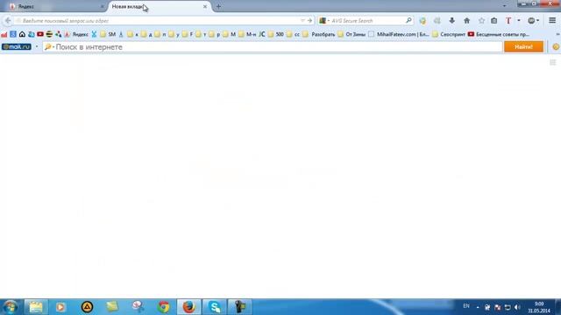Click the search magnifier icon
561x315 pixels.
click(x=408, y=21)
